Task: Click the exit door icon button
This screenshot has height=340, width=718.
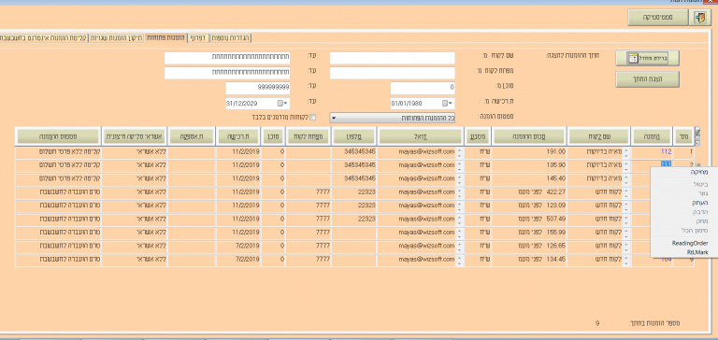Action: pyautogui.click(x=699, y=18)
